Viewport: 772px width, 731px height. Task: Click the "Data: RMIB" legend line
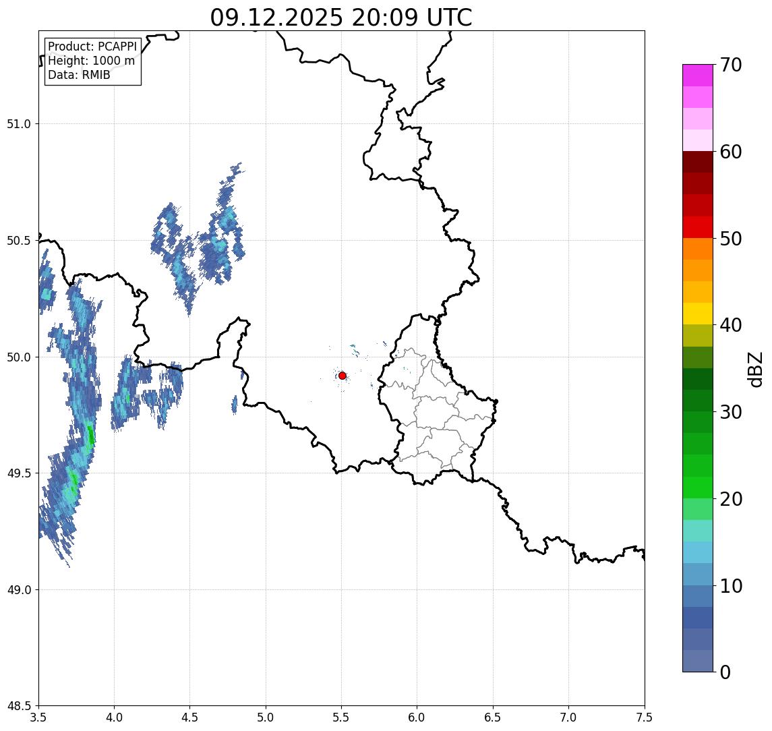coord(79,75)
